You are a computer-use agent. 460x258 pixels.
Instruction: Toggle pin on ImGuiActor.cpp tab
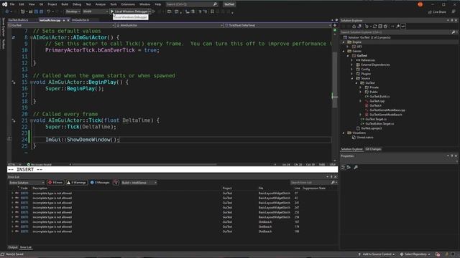[x=64, y=20]
